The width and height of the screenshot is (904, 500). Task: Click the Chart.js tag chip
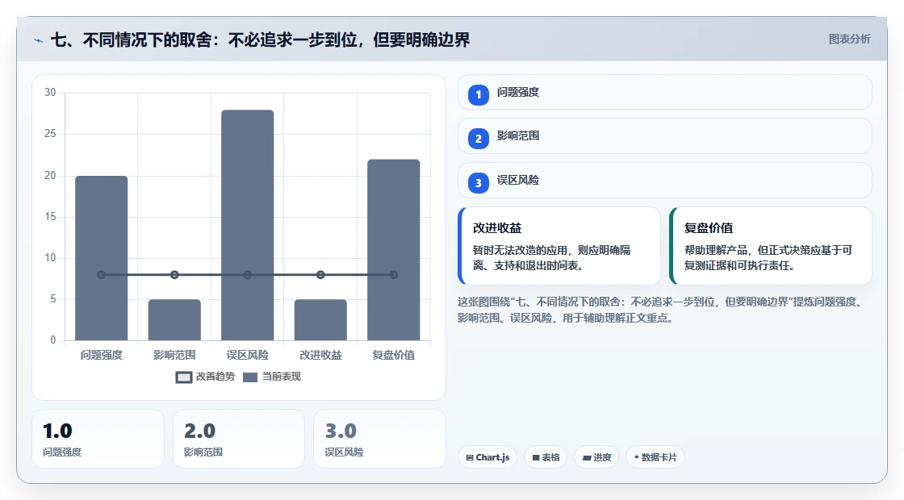click(488, 457)
